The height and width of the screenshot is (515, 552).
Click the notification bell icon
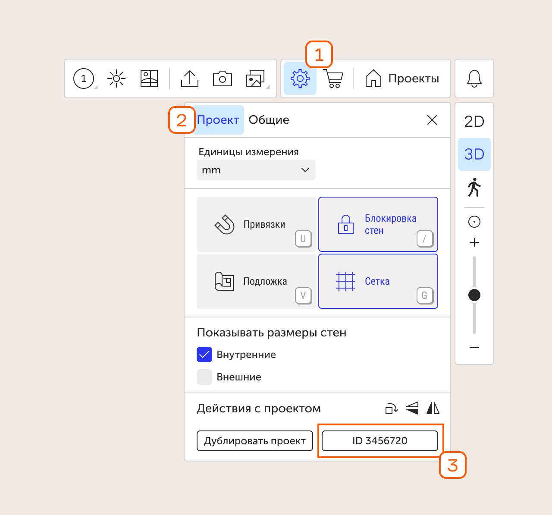pos(474,79)
